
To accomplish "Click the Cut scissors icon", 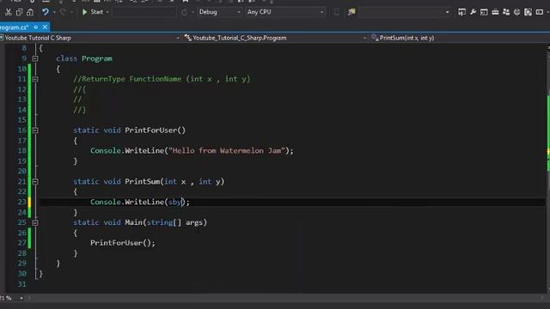I will click(x=8, y=12).
